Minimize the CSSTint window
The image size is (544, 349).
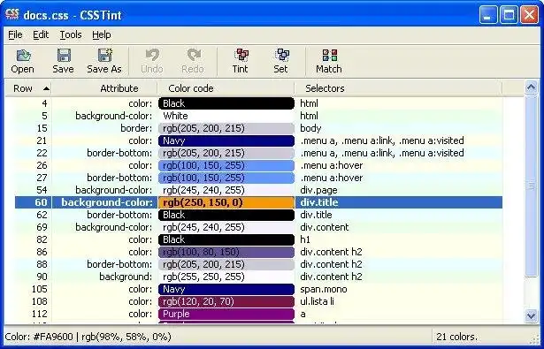coord(488,15)
